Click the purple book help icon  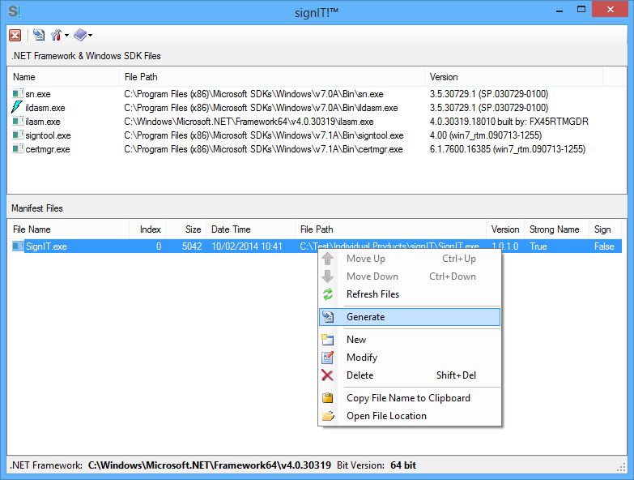[79, 35]
